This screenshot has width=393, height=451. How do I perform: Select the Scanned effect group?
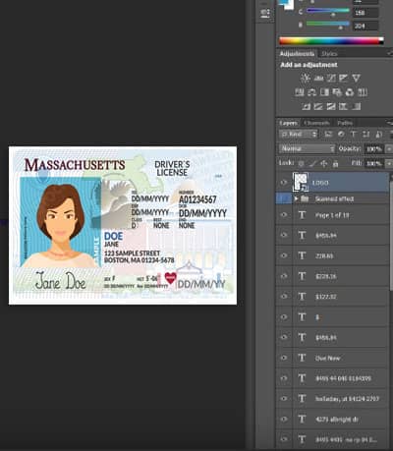[341, 198]
